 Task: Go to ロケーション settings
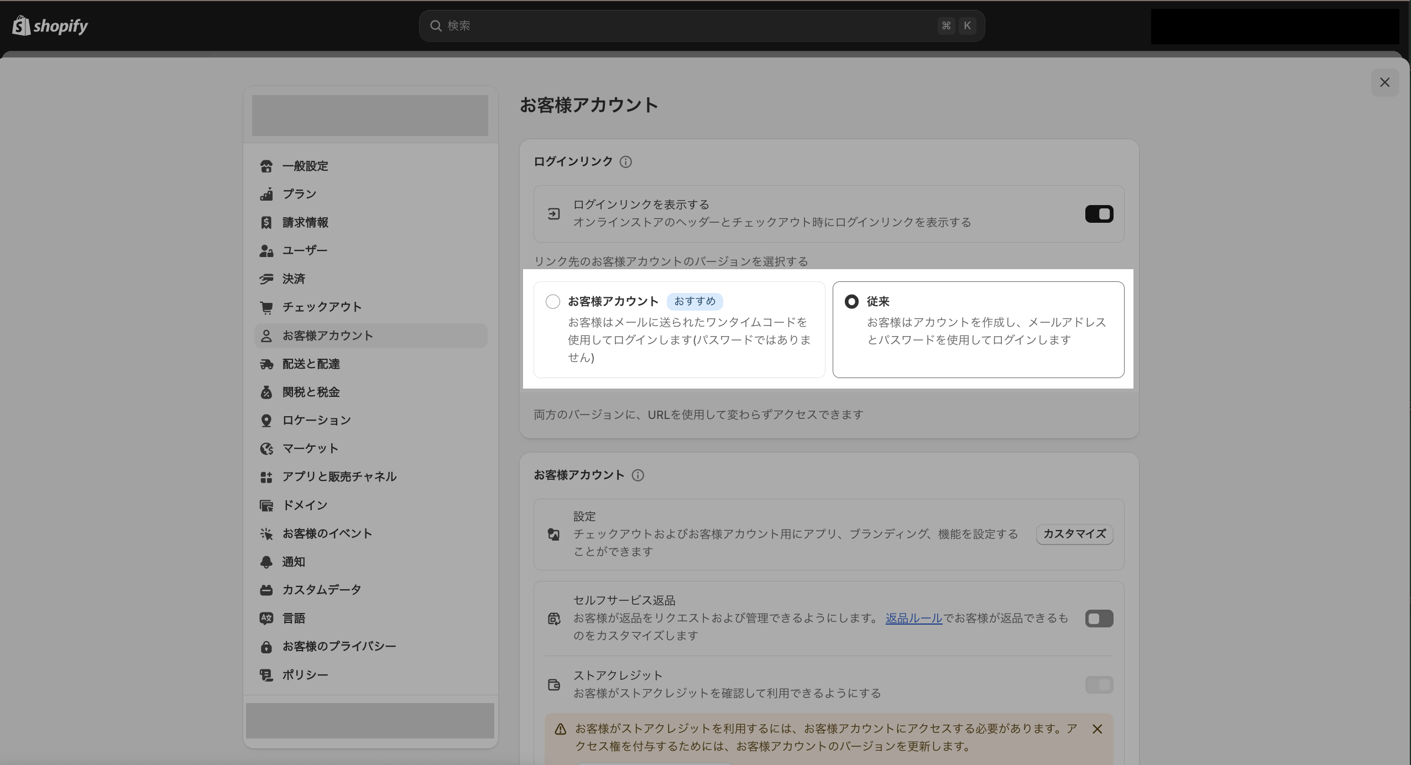[x=370, y=420]
